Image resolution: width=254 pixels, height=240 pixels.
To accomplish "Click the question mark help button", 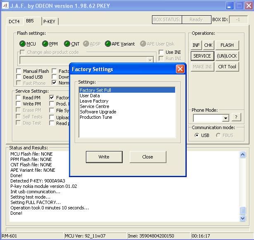I will click(x=236, y=118).
